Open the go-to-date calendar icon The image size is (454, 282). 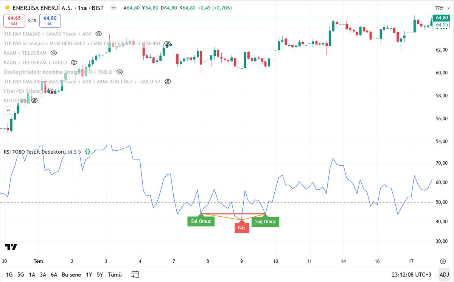pyautogui.click(x=135, y=274)
